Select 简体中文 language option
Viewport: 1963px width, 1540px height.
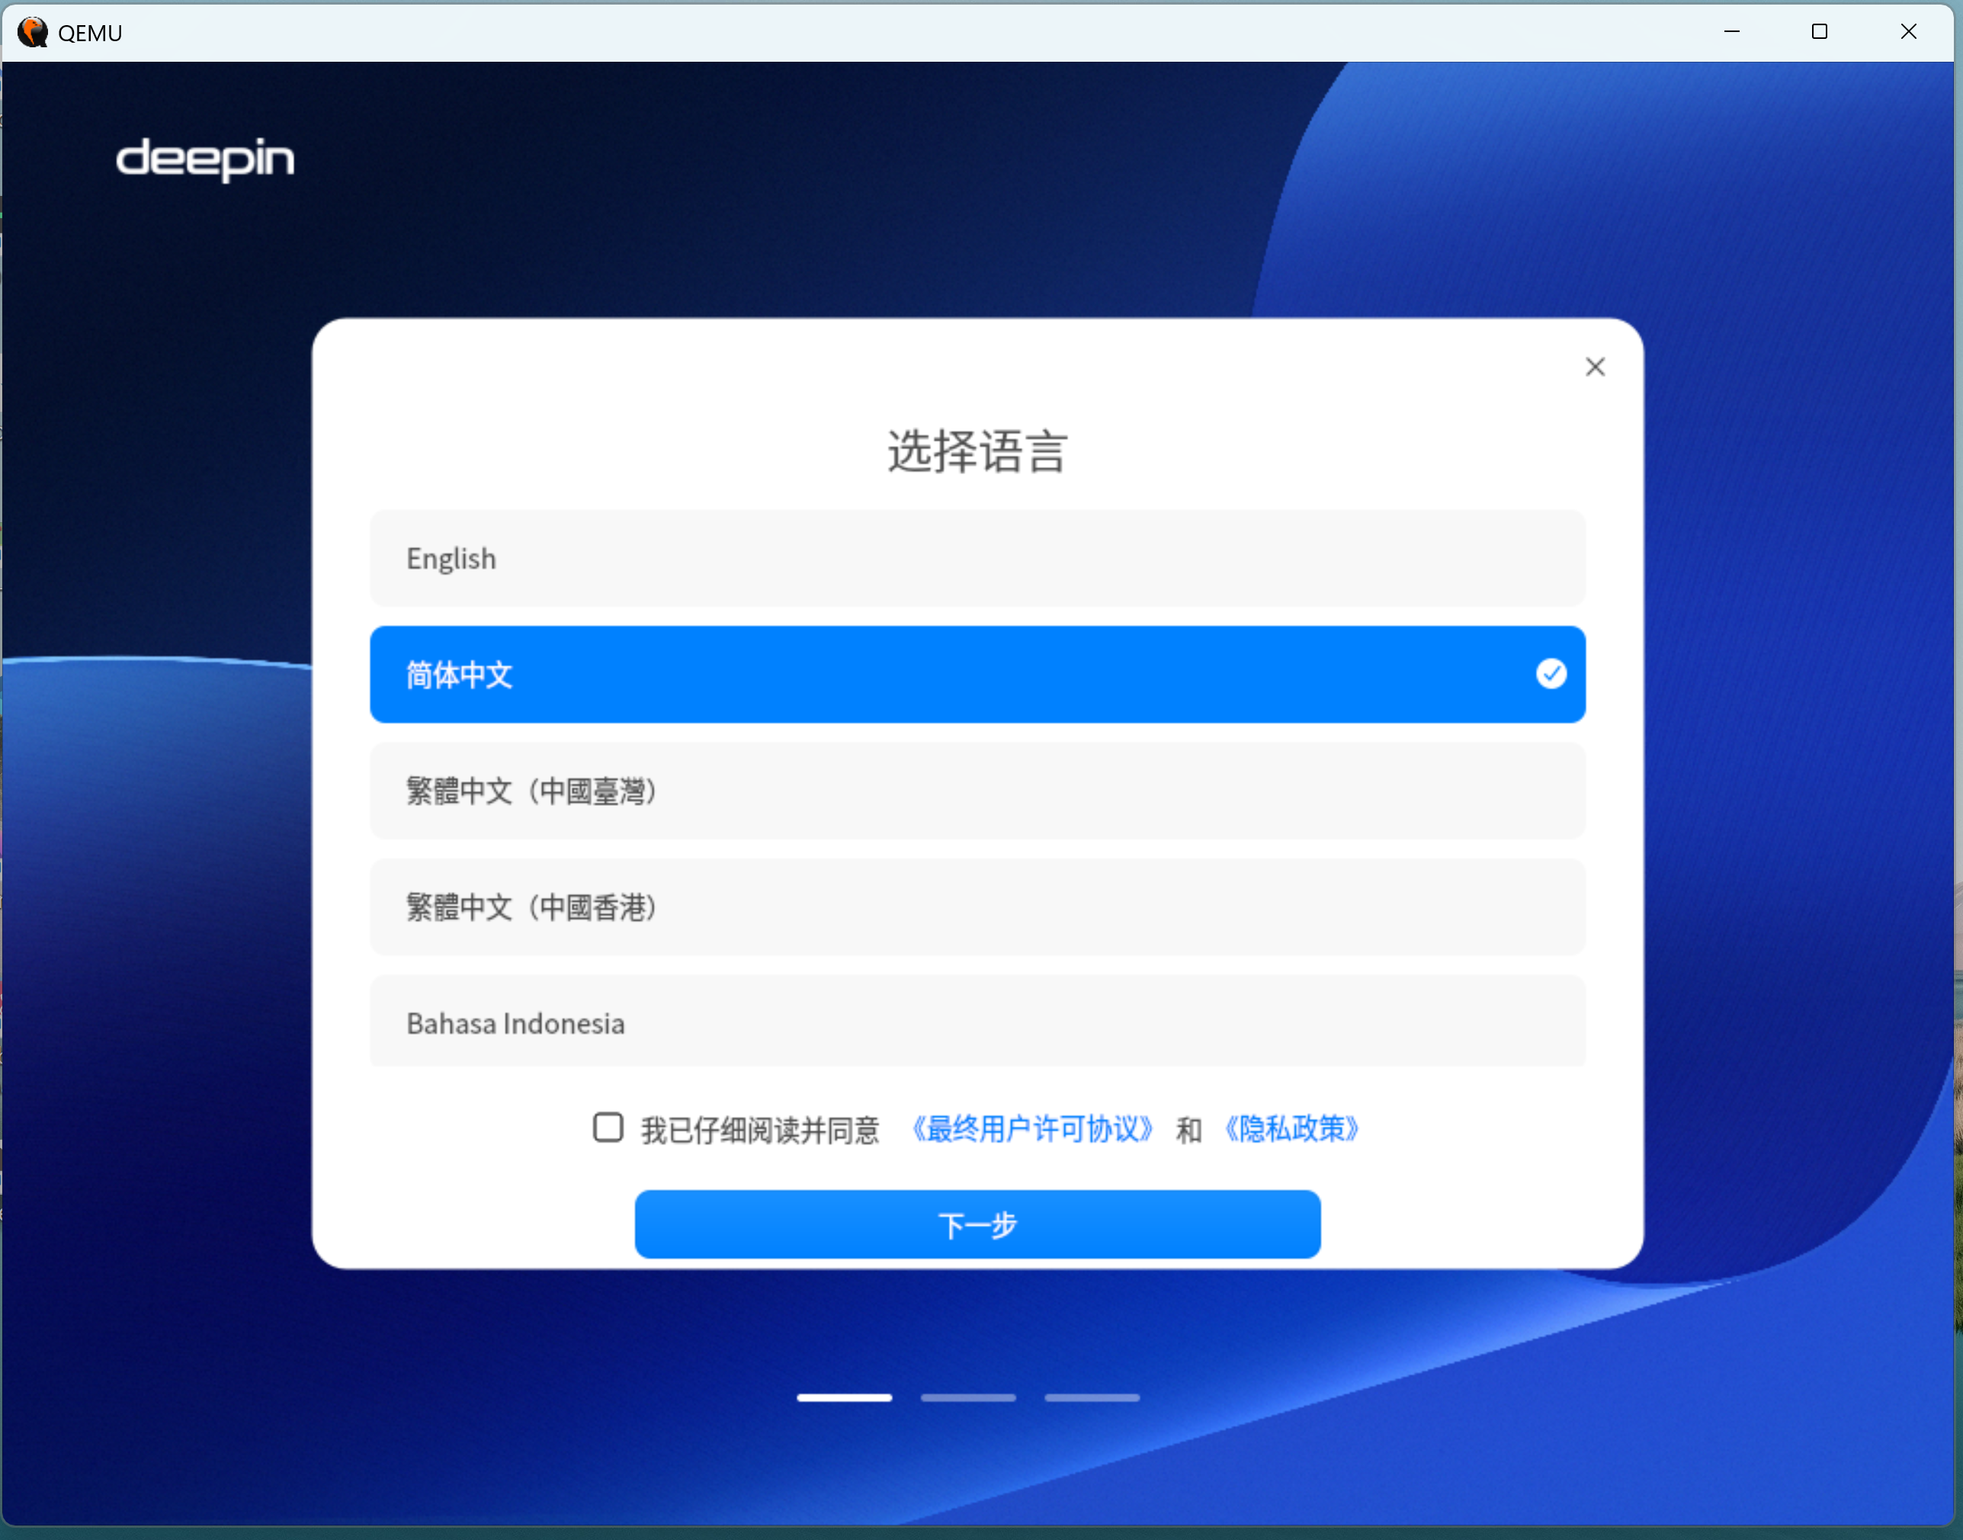tap(977, 675)
